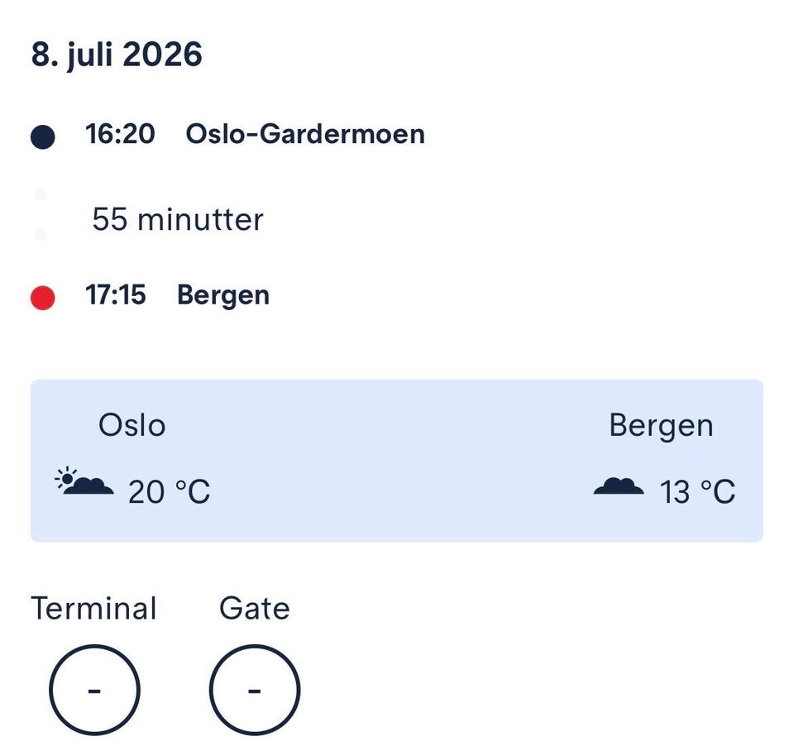794x746 pixels.
Task: Tap the Oslo city weather label
Action: coord(132,425)
